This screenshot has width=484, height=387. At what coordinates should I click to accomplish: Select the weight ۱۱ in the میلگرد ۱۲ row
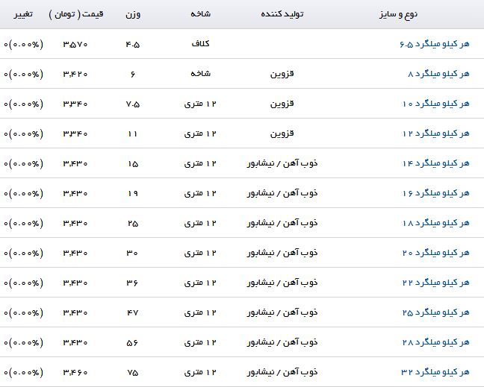(x=133, y=134)
